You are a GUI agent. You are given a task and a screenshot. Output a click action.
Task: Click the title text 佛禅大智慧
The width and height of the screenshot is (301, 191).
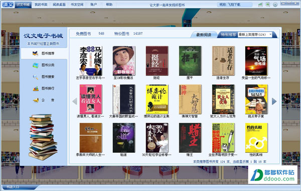point(190,117)
